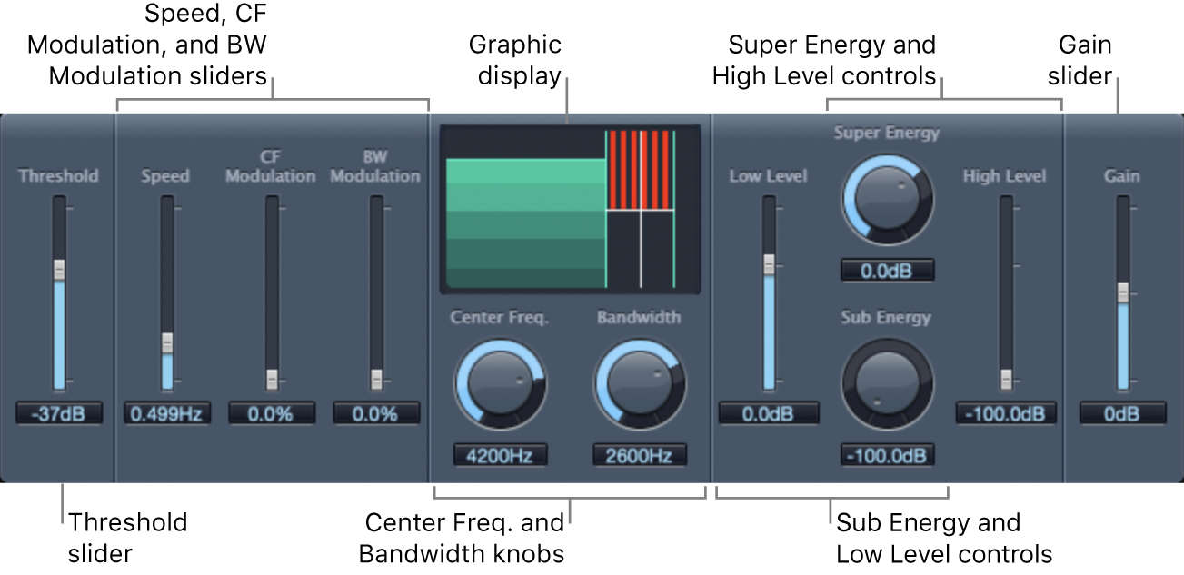
Task: Click the Sub Energy label
Action: click(887, 318)
